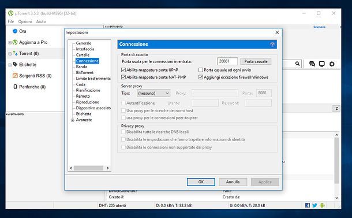The width and height of the screenshot is (352, 218).
Task: Close the Impostazioni dialog
Action: (x=277, y=32)
